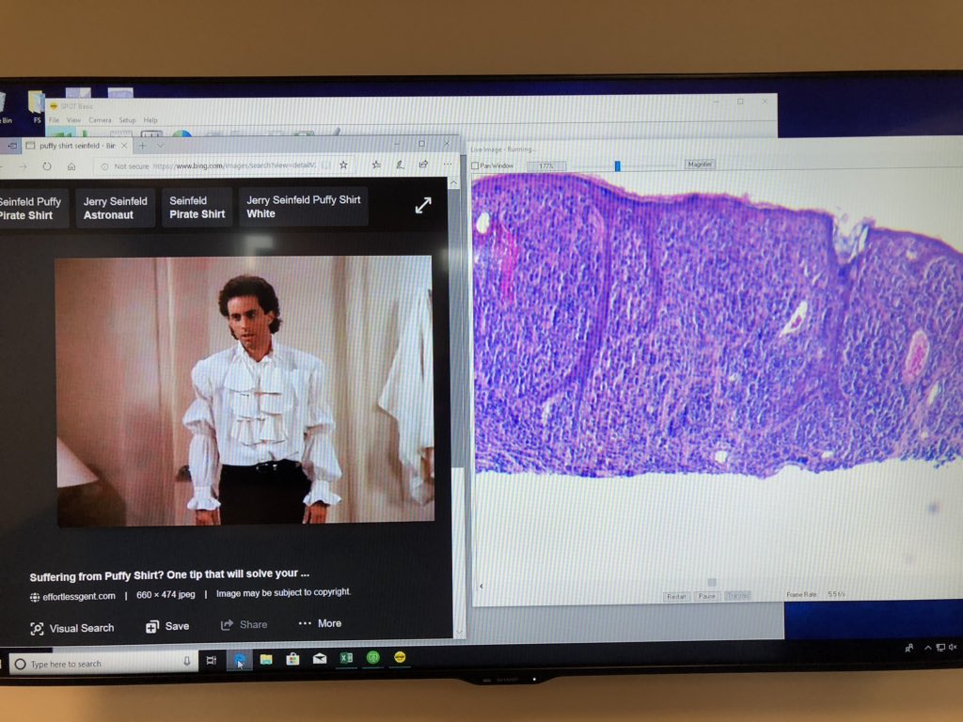This screenshot has width=963, height=722.
Task: Expand the tab preview chevron
Action: click(160, 146)
